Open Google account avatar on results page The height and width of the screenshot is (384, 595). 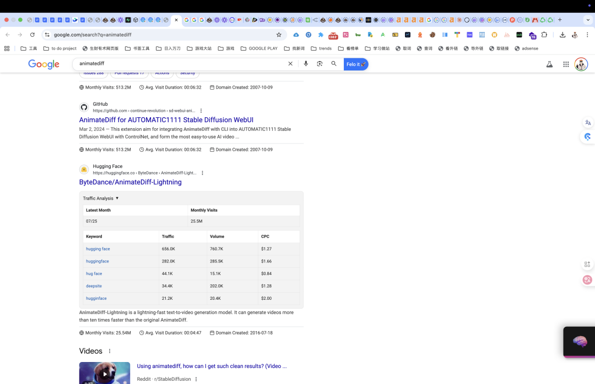tap(581, 64)
